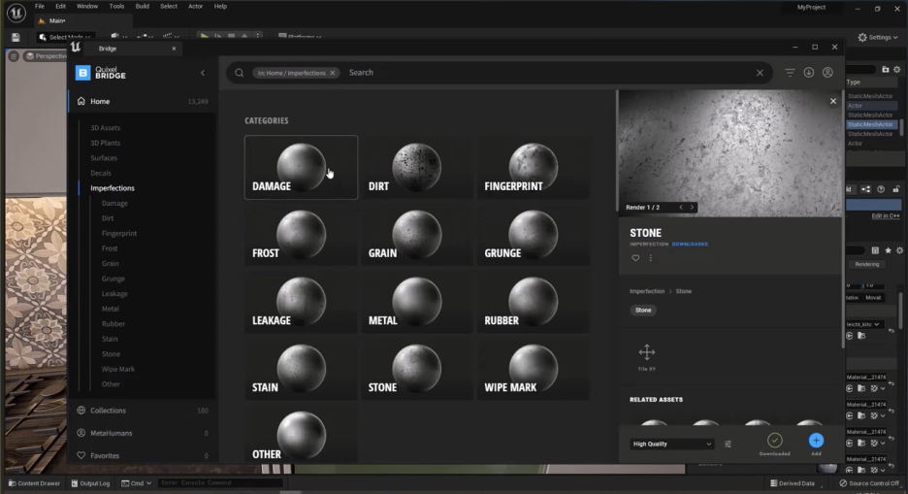The image size is (908, 494).
Task: Open the Stone asset more options menu
Action: 650,258
